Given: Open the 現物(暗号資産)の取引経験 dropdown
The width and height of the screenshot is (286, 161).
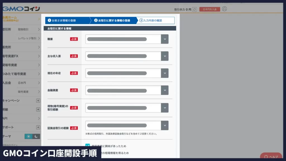Looking at the screenshot, I should click(x=127, y=108).
